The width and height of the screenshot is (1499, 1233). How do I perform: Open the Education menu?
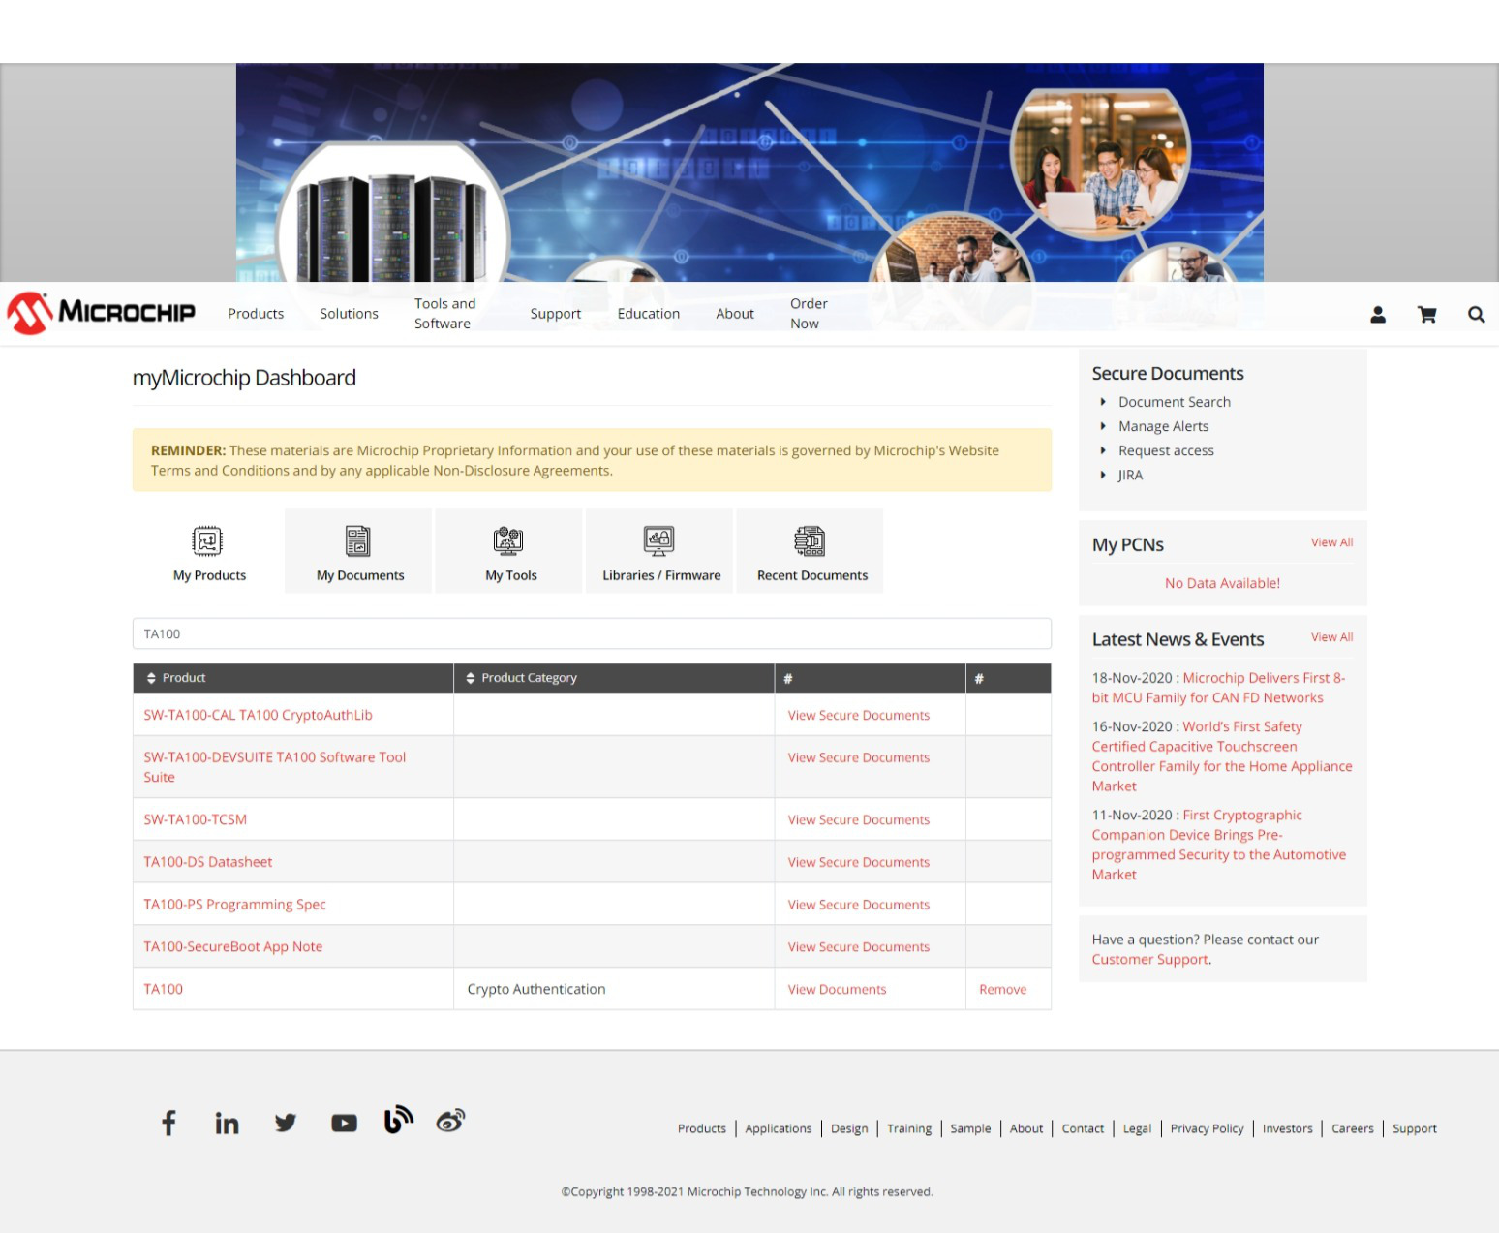[649, 314]
